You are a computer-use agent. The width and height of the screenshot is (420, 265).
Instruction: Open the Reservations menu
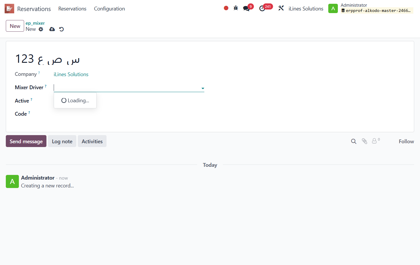pyautogui.click(x=72, y=9)
